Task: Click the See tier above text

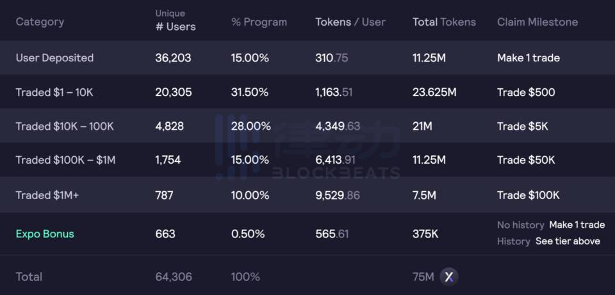Action: 568,241
